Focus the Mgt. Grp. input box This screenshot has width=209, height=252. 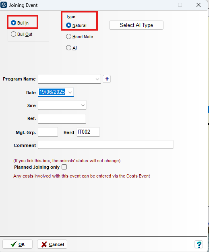(48, 132)
